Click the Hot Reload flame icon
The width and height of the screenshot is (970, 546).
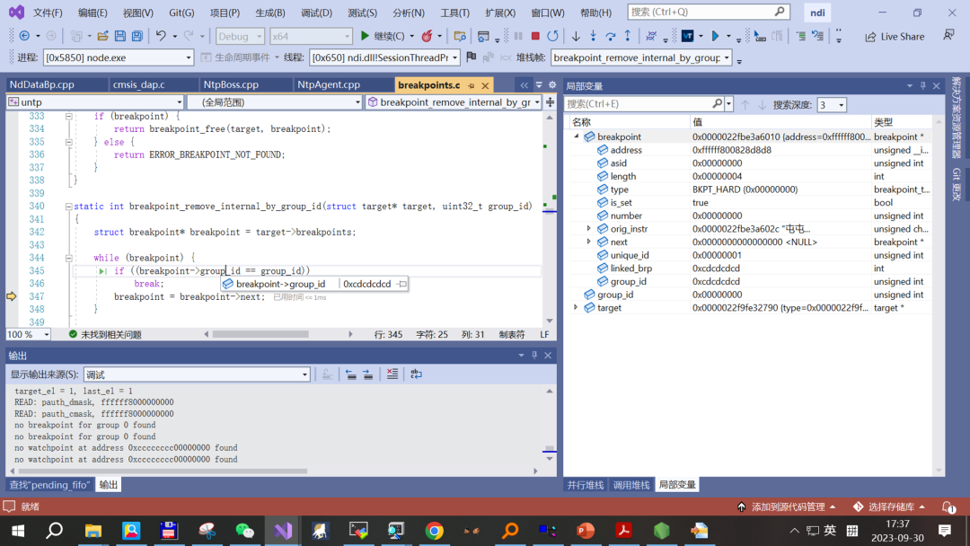click(427, 37)
